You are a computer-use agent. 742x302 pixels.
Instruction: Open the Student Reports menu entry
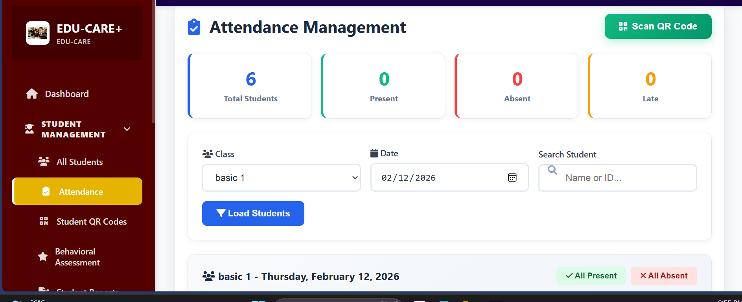[87, 291]
